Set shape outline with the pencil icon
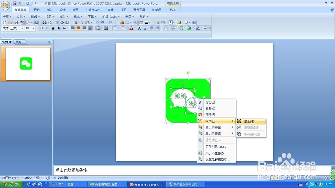 click(x=197, y=28)
